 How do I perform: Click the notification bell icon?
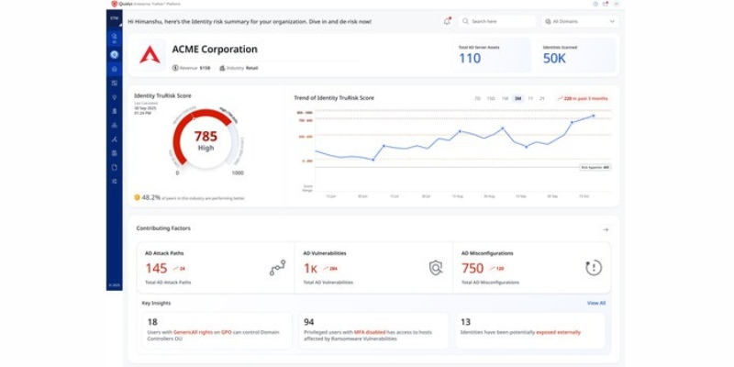point(447,20)
